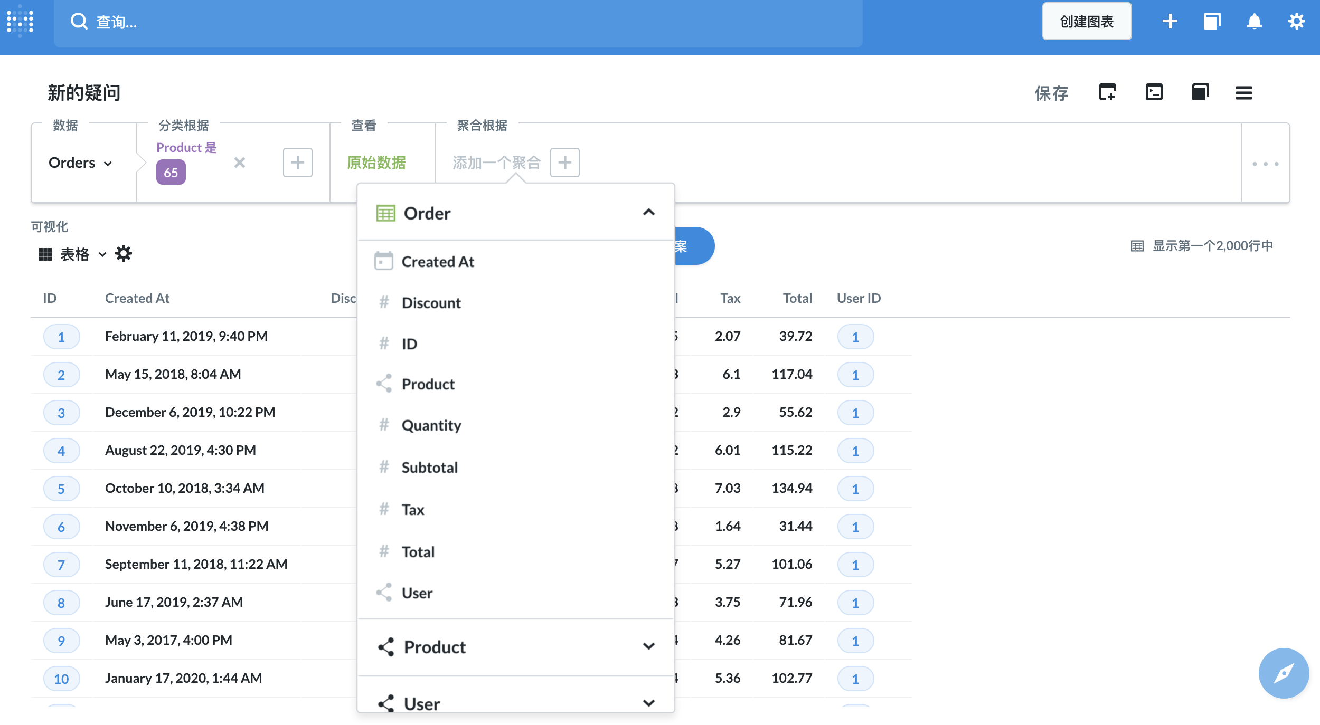Open the SQL console icon
This screenshot has width=1320, height=725.
(x=1154, y=92)
